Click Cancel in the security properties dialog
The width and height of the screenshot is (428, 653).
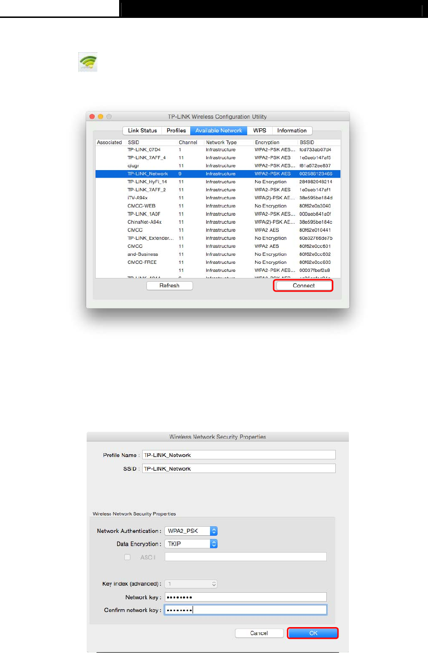pyautogui.click(x=259, y=633)
